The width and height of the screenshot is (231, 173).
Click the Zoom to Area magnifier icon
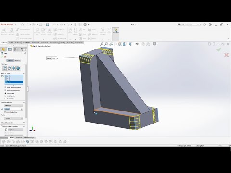pos(106,44)
